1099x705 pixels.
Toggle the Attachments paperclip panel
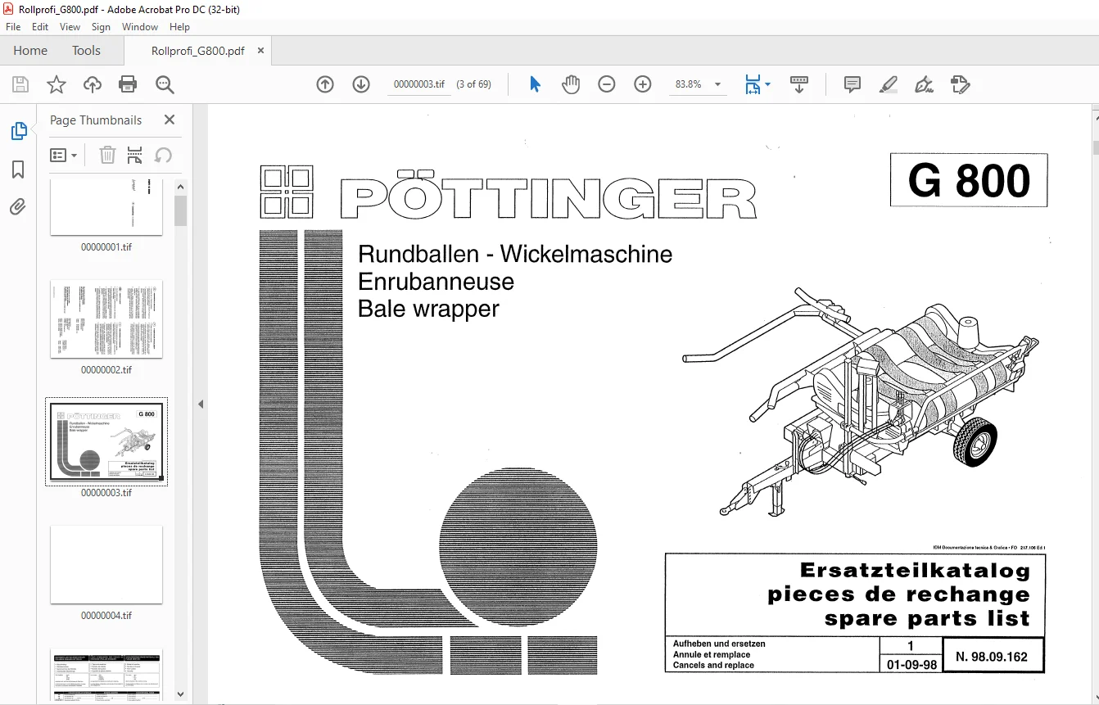[x=18, y=206]
